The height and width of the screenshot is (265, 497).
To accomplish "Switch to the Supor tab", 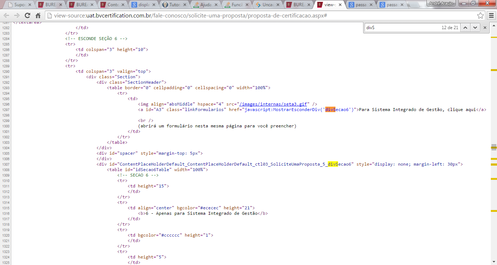I will coord(19,5).
